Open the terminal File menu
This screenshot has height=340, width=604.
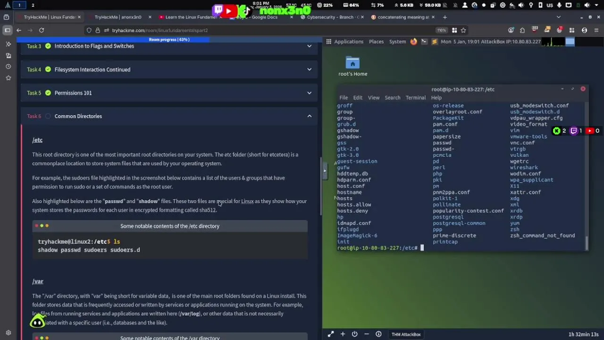coord(344,98)
